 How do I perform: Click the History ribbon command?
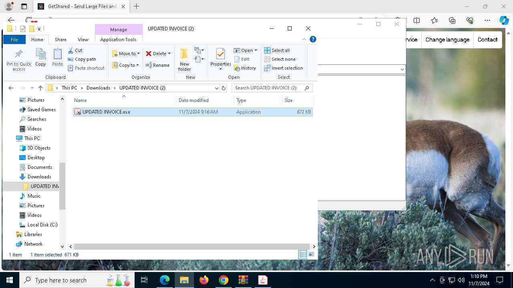(245, 68)
